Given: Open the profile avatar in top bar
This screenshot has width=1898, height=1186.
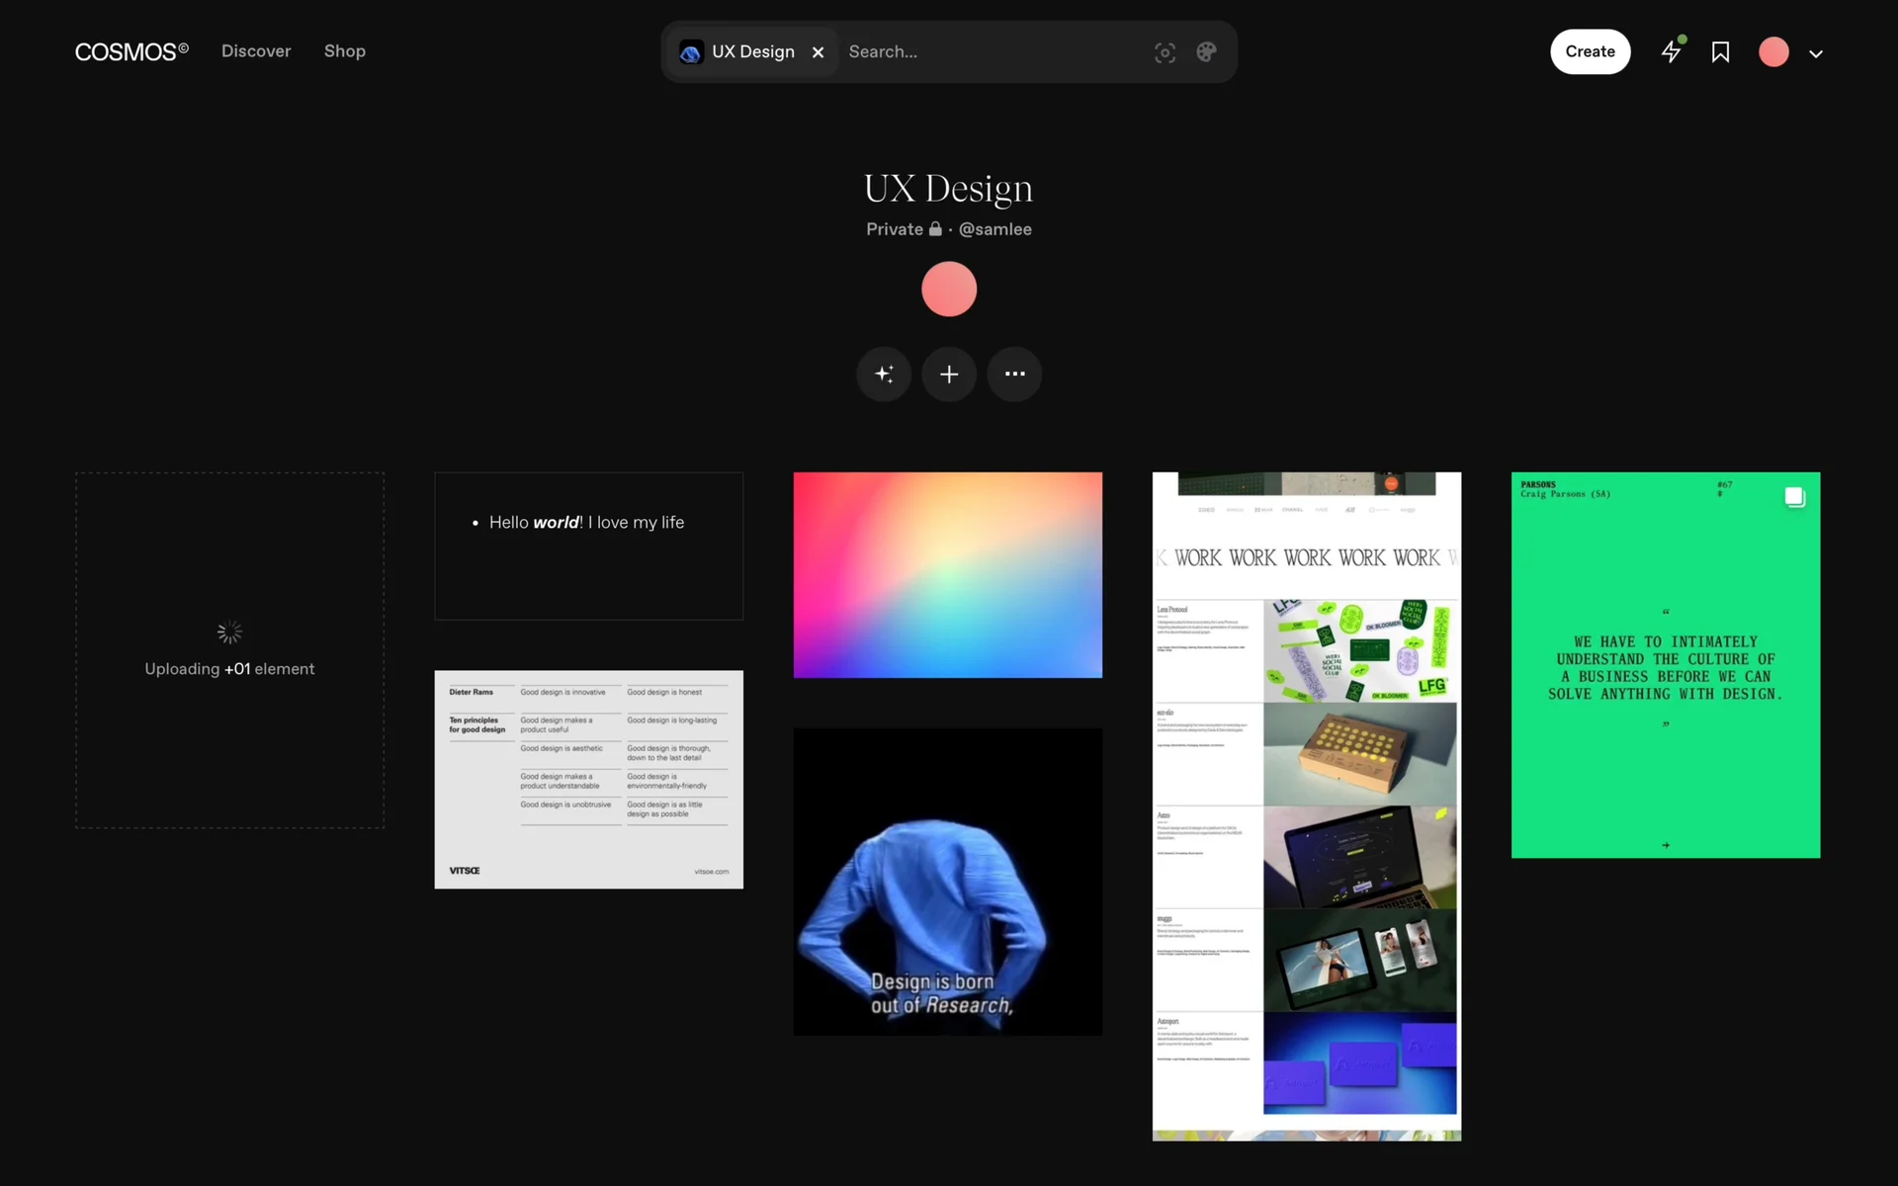Looking at the screenshot, I should (1773, 51).
